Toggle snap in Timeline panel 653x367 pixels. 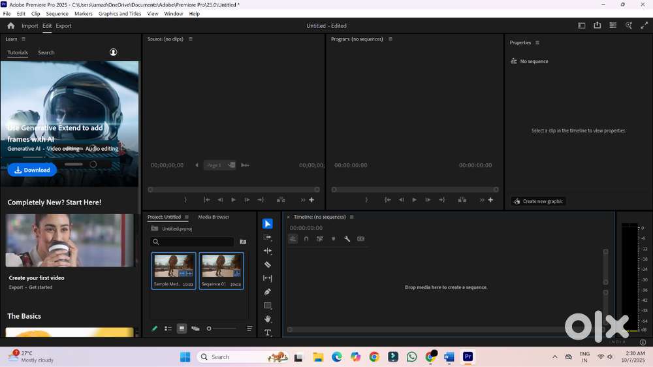click(x=306, y=239)
